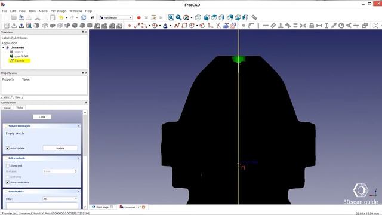The image size is (382, 215).
Task: Apply the horizontal constraint icon
Action: pos(266,25)
